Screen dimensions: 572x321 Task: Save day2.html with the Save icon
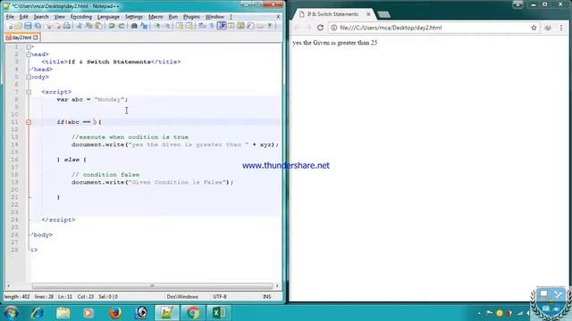pyautogui.click(x=28, y=26)
